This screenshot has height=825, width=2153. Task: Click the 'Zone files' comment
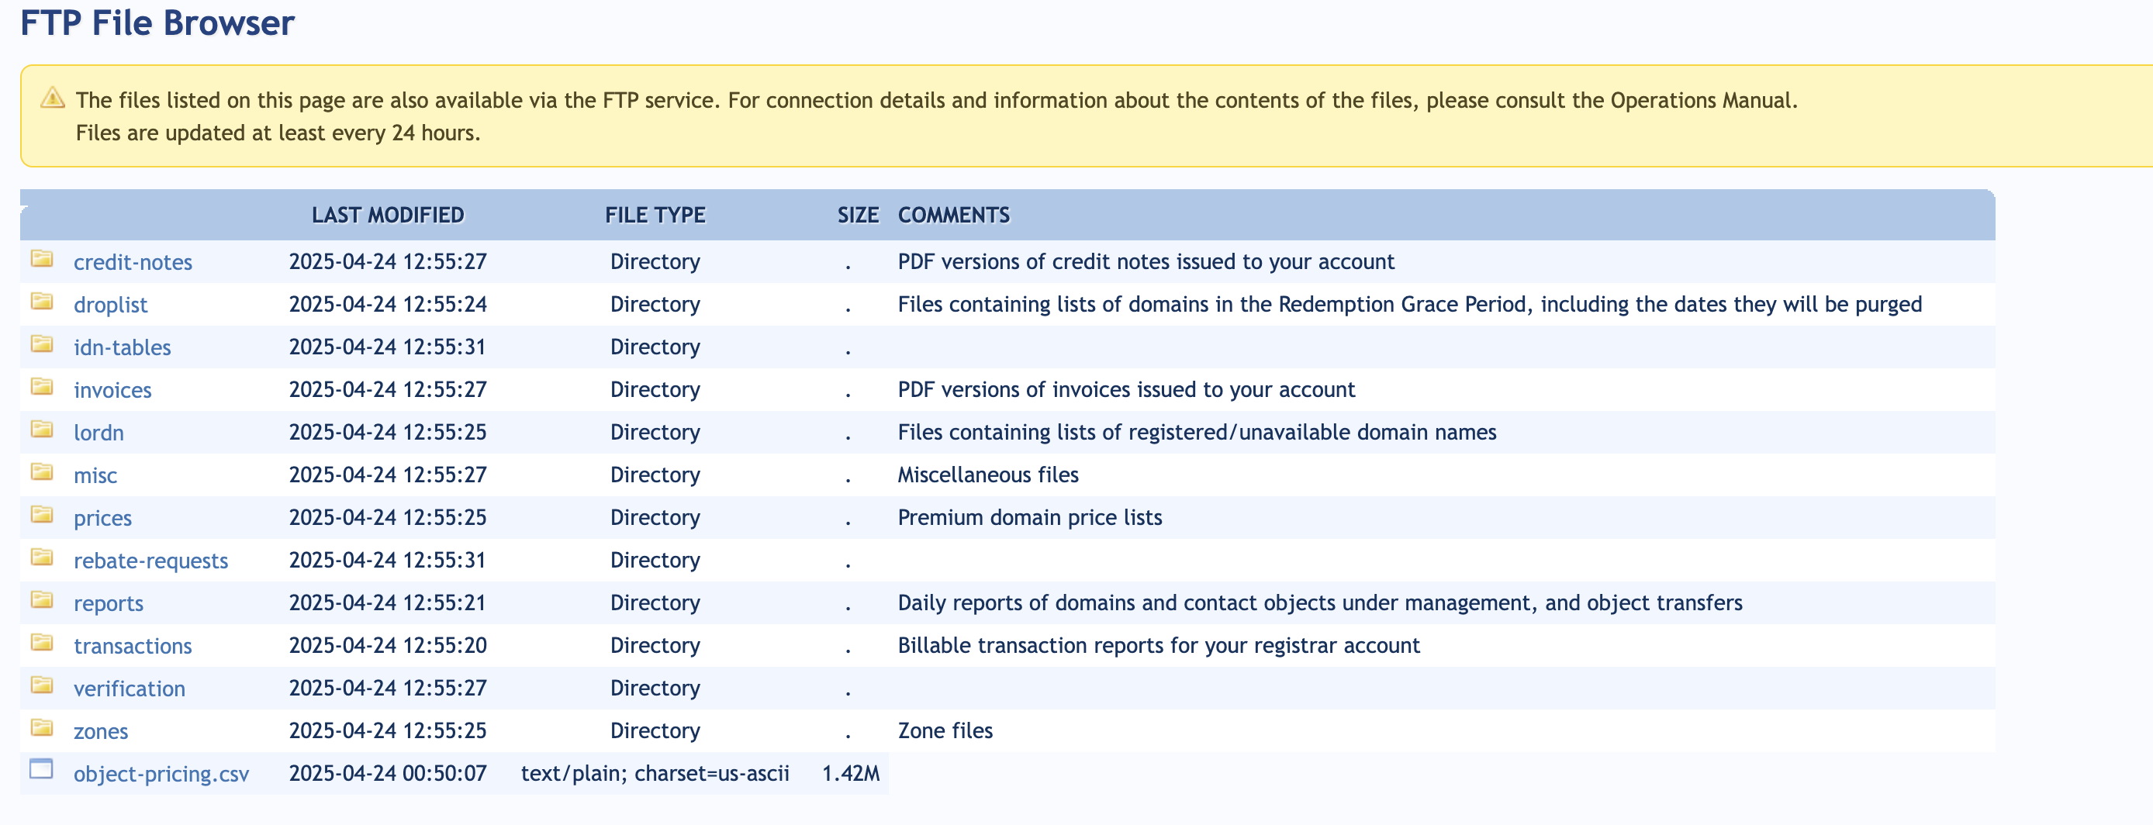pyautogui.click(x=945, y=730)
